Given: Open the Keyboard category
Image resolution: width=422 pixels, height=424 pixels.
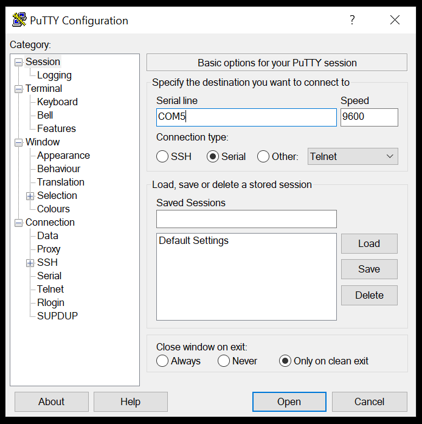Looking at the screenshot, I should [57, 102].
